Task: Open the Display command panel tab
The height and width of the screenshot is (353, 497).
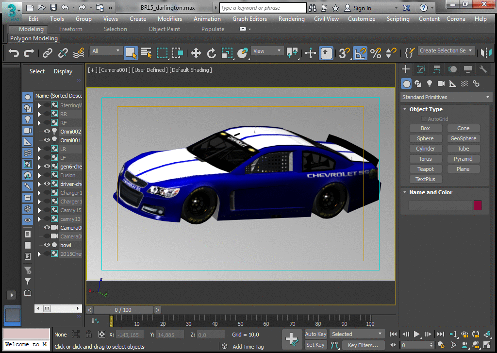Action: point(468,69)
